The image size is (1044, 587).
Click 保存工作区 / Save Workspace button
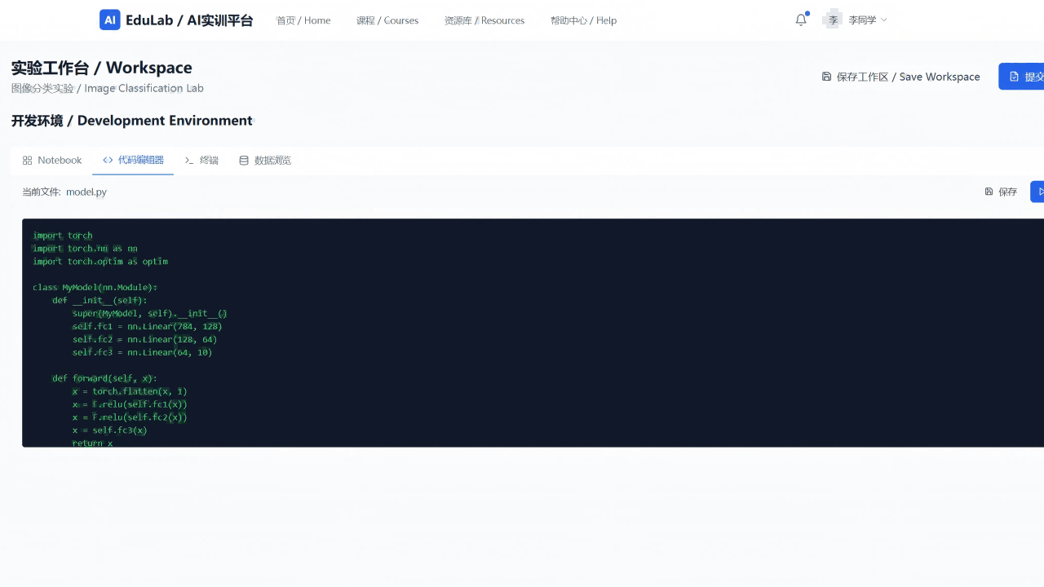point(900,77)
